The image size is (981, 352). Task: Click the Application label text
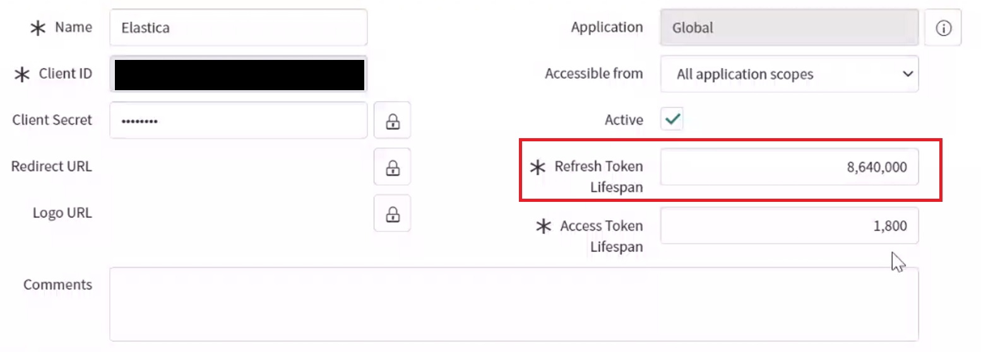[607, 27]
